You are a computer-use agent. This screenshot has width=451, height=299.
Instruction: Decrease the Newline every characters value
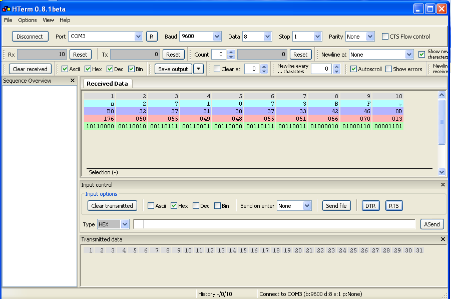(336, 71)
